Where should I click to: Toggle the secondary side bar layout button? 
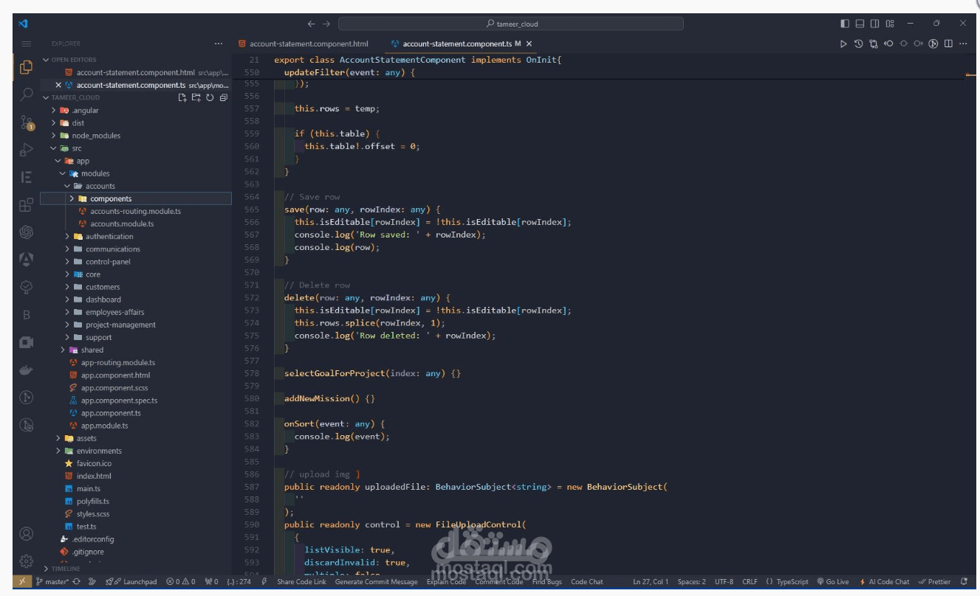(874, 24)
